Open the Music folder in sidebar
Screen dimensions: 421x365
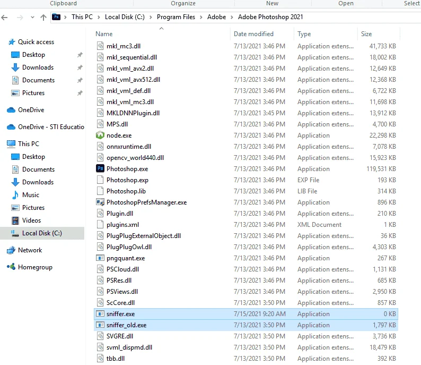[31, 195]
